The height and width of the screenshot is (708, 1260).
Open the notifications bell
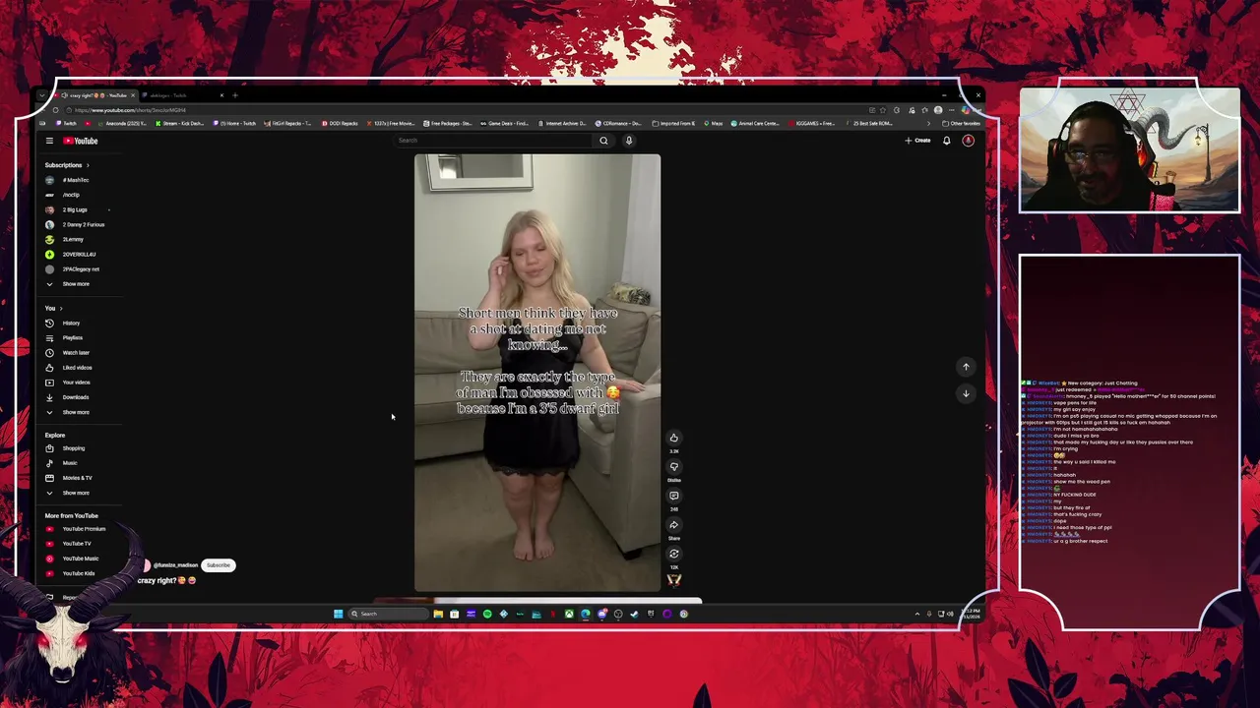tap(947, 141)
